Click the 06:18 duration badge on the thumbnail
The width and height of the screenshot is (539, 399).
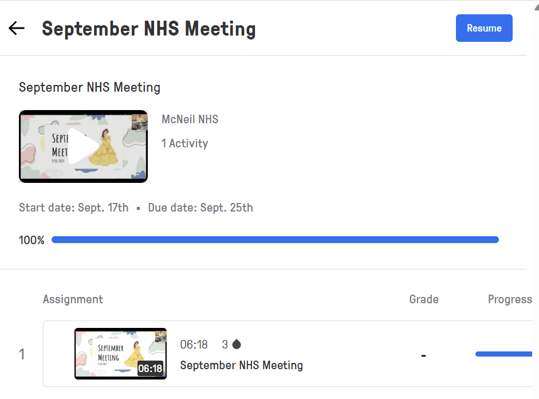click(150, 369)
